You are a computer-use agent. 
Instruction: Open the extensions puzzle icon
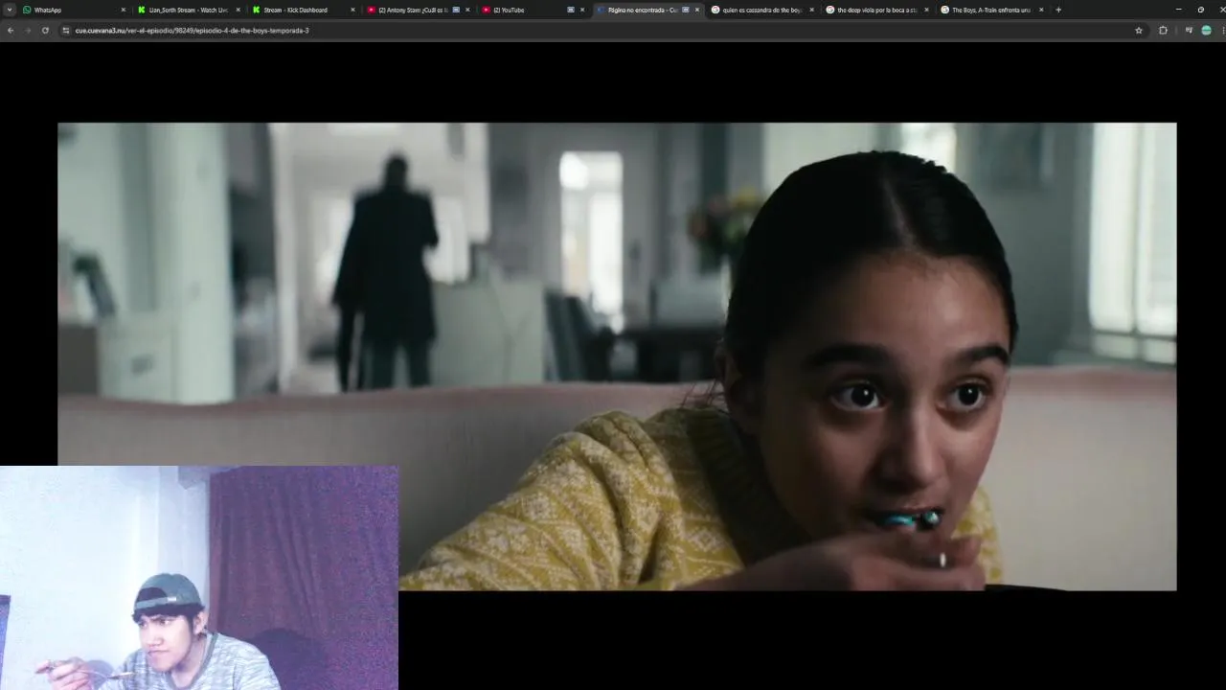click(1164, 30)
